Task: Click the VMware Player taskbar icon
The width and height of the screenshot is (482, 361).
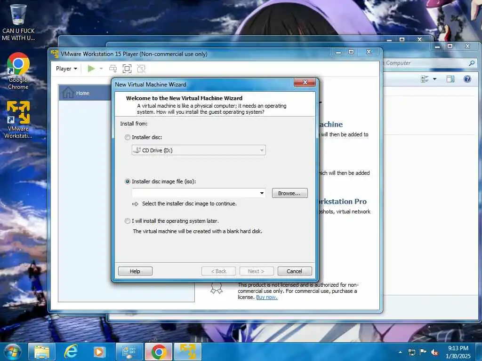Action: 188,352
